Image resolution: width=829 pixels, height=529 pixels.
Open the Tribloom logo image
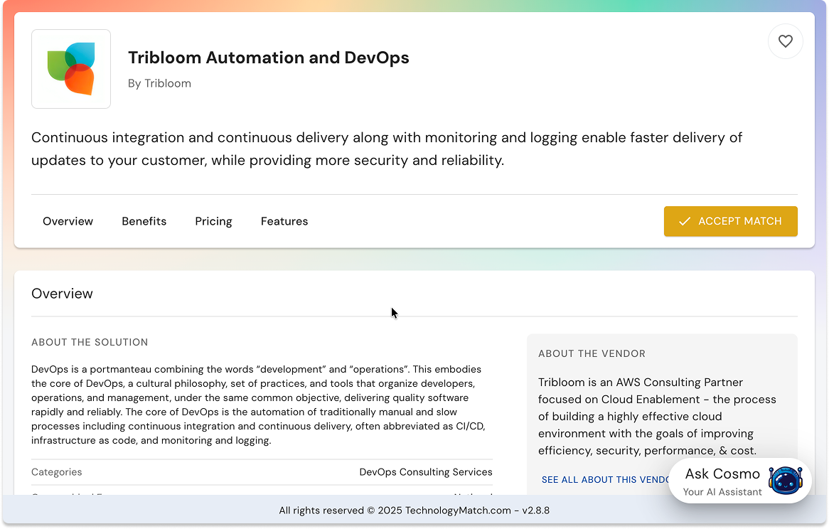[x=71, y=69]
